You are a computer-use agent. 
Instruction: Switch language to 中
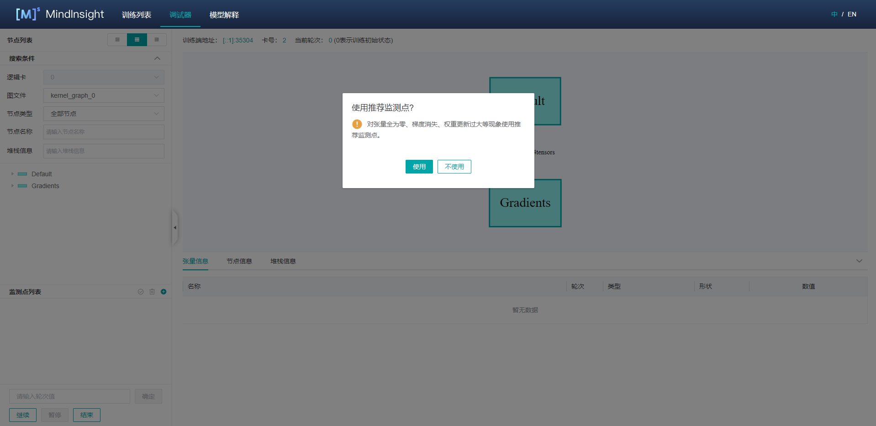click(x=834, y=14)
